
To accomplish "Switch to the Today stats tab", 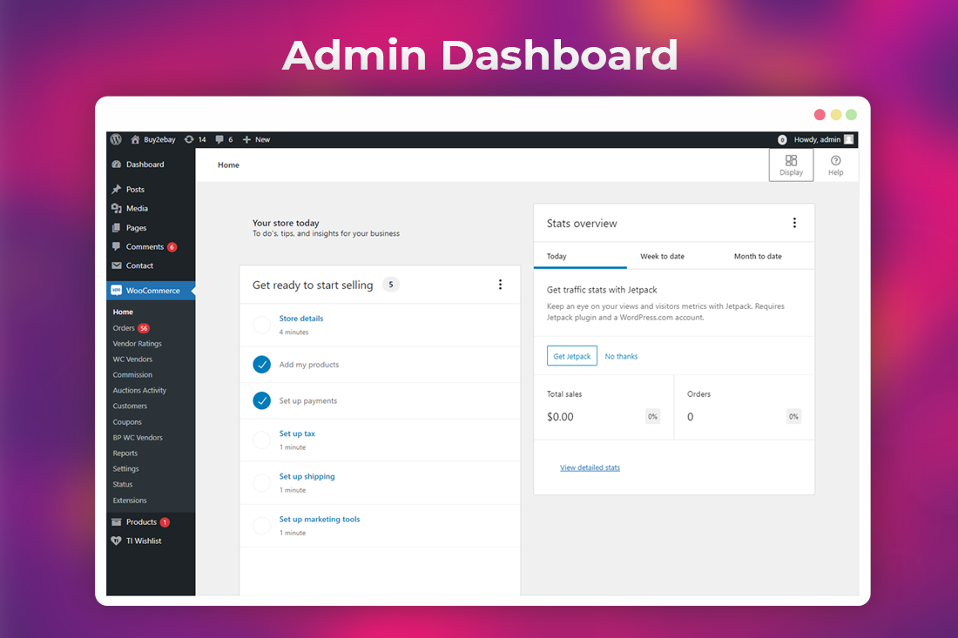I will [x=580, y=257].
